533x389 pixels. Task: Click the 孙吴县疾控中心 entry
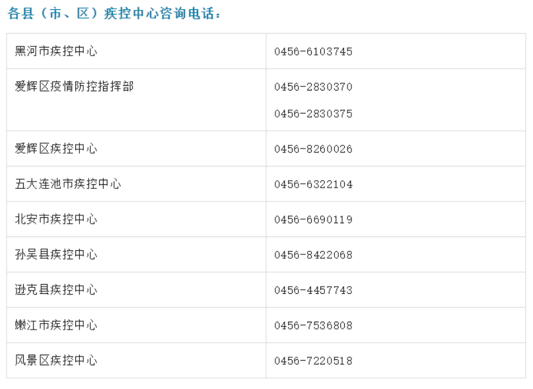tap(56, 255)
